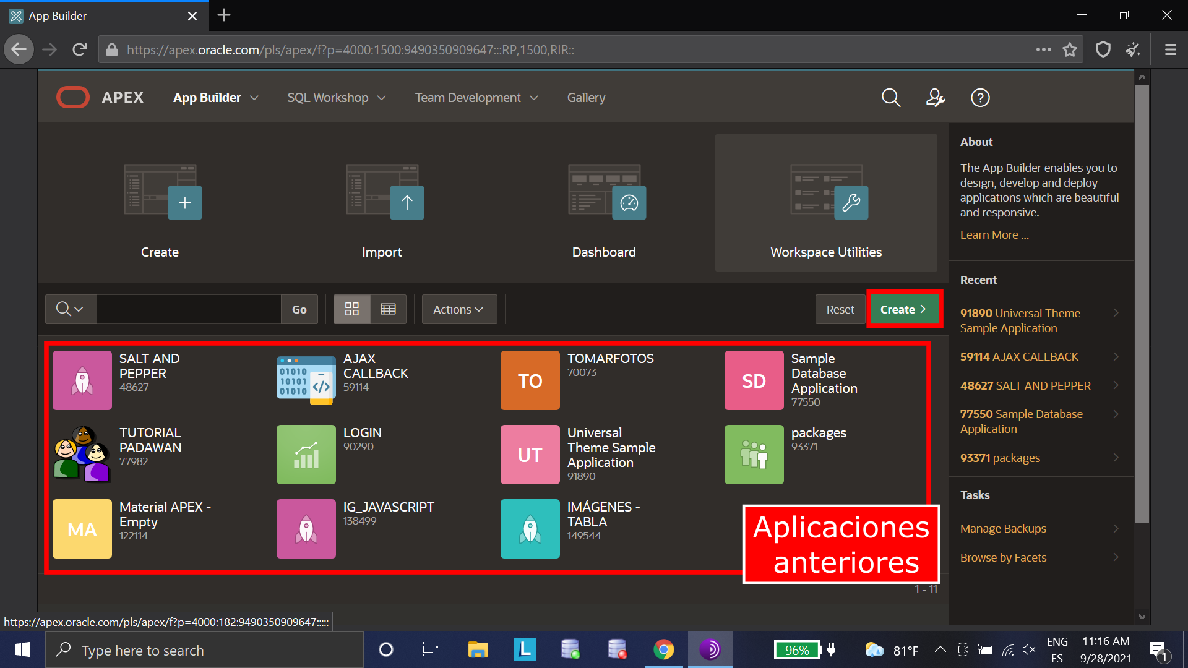Switch to report view

(x=389, y=309)
